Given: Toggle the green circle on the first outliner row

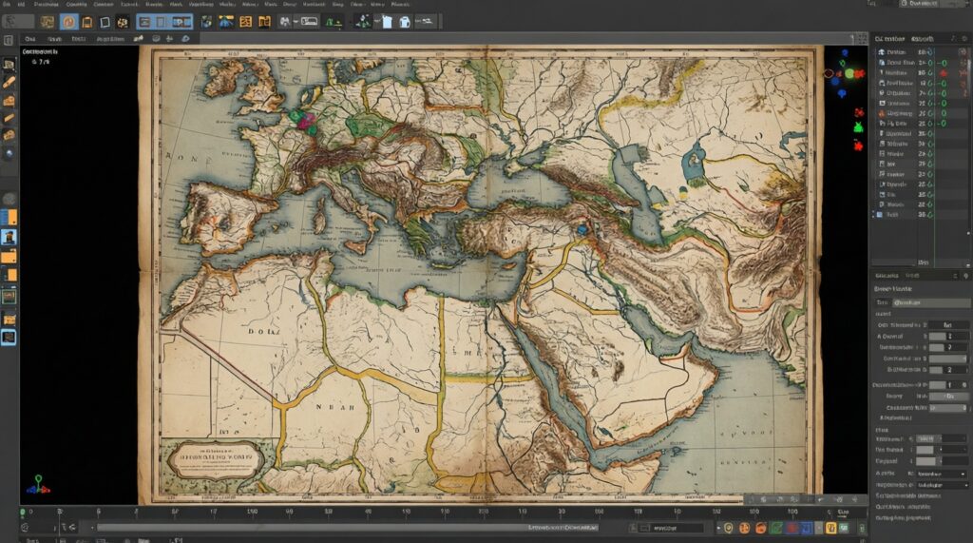Looking at the screenshot, I should [931, 52].
